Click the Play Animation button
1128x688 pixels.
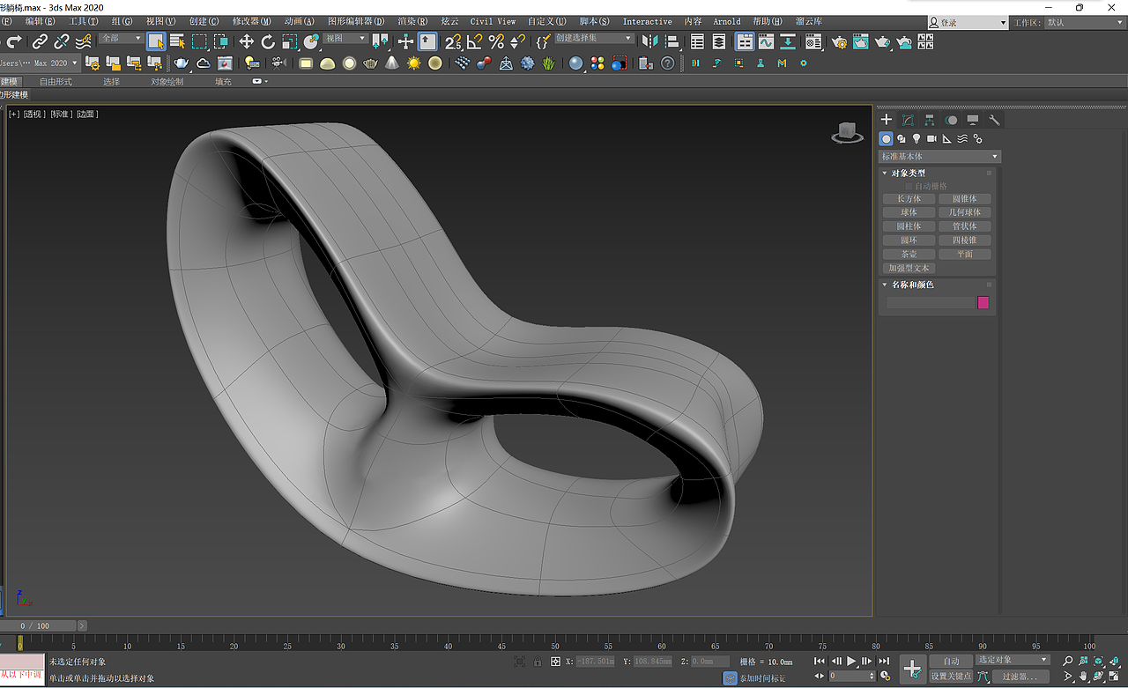(x=851, y=661)
